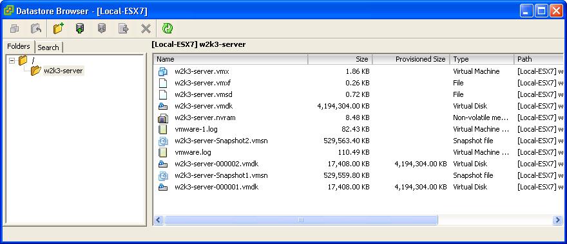Upload files to this datastore icon
567x244 pixels.
point(80,28)
